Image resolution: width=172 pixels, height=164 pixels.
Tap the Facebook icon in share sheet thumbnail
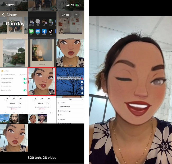(x=44, y=31)
